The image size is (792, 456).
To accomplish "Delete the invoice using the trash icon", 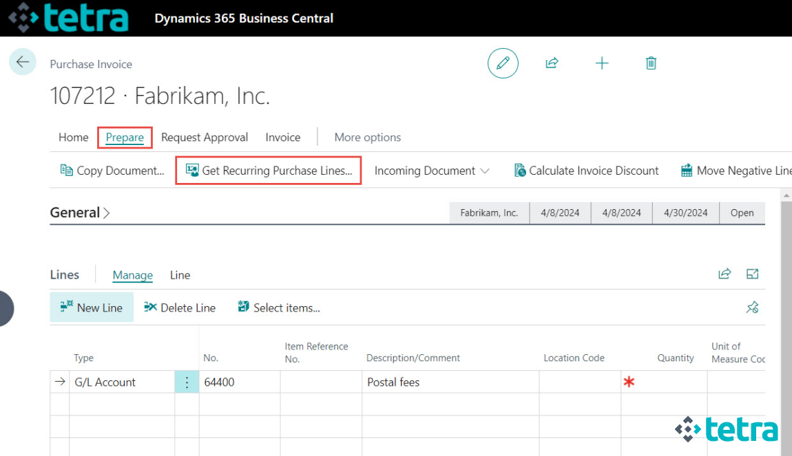I will (x=651, y=63).
